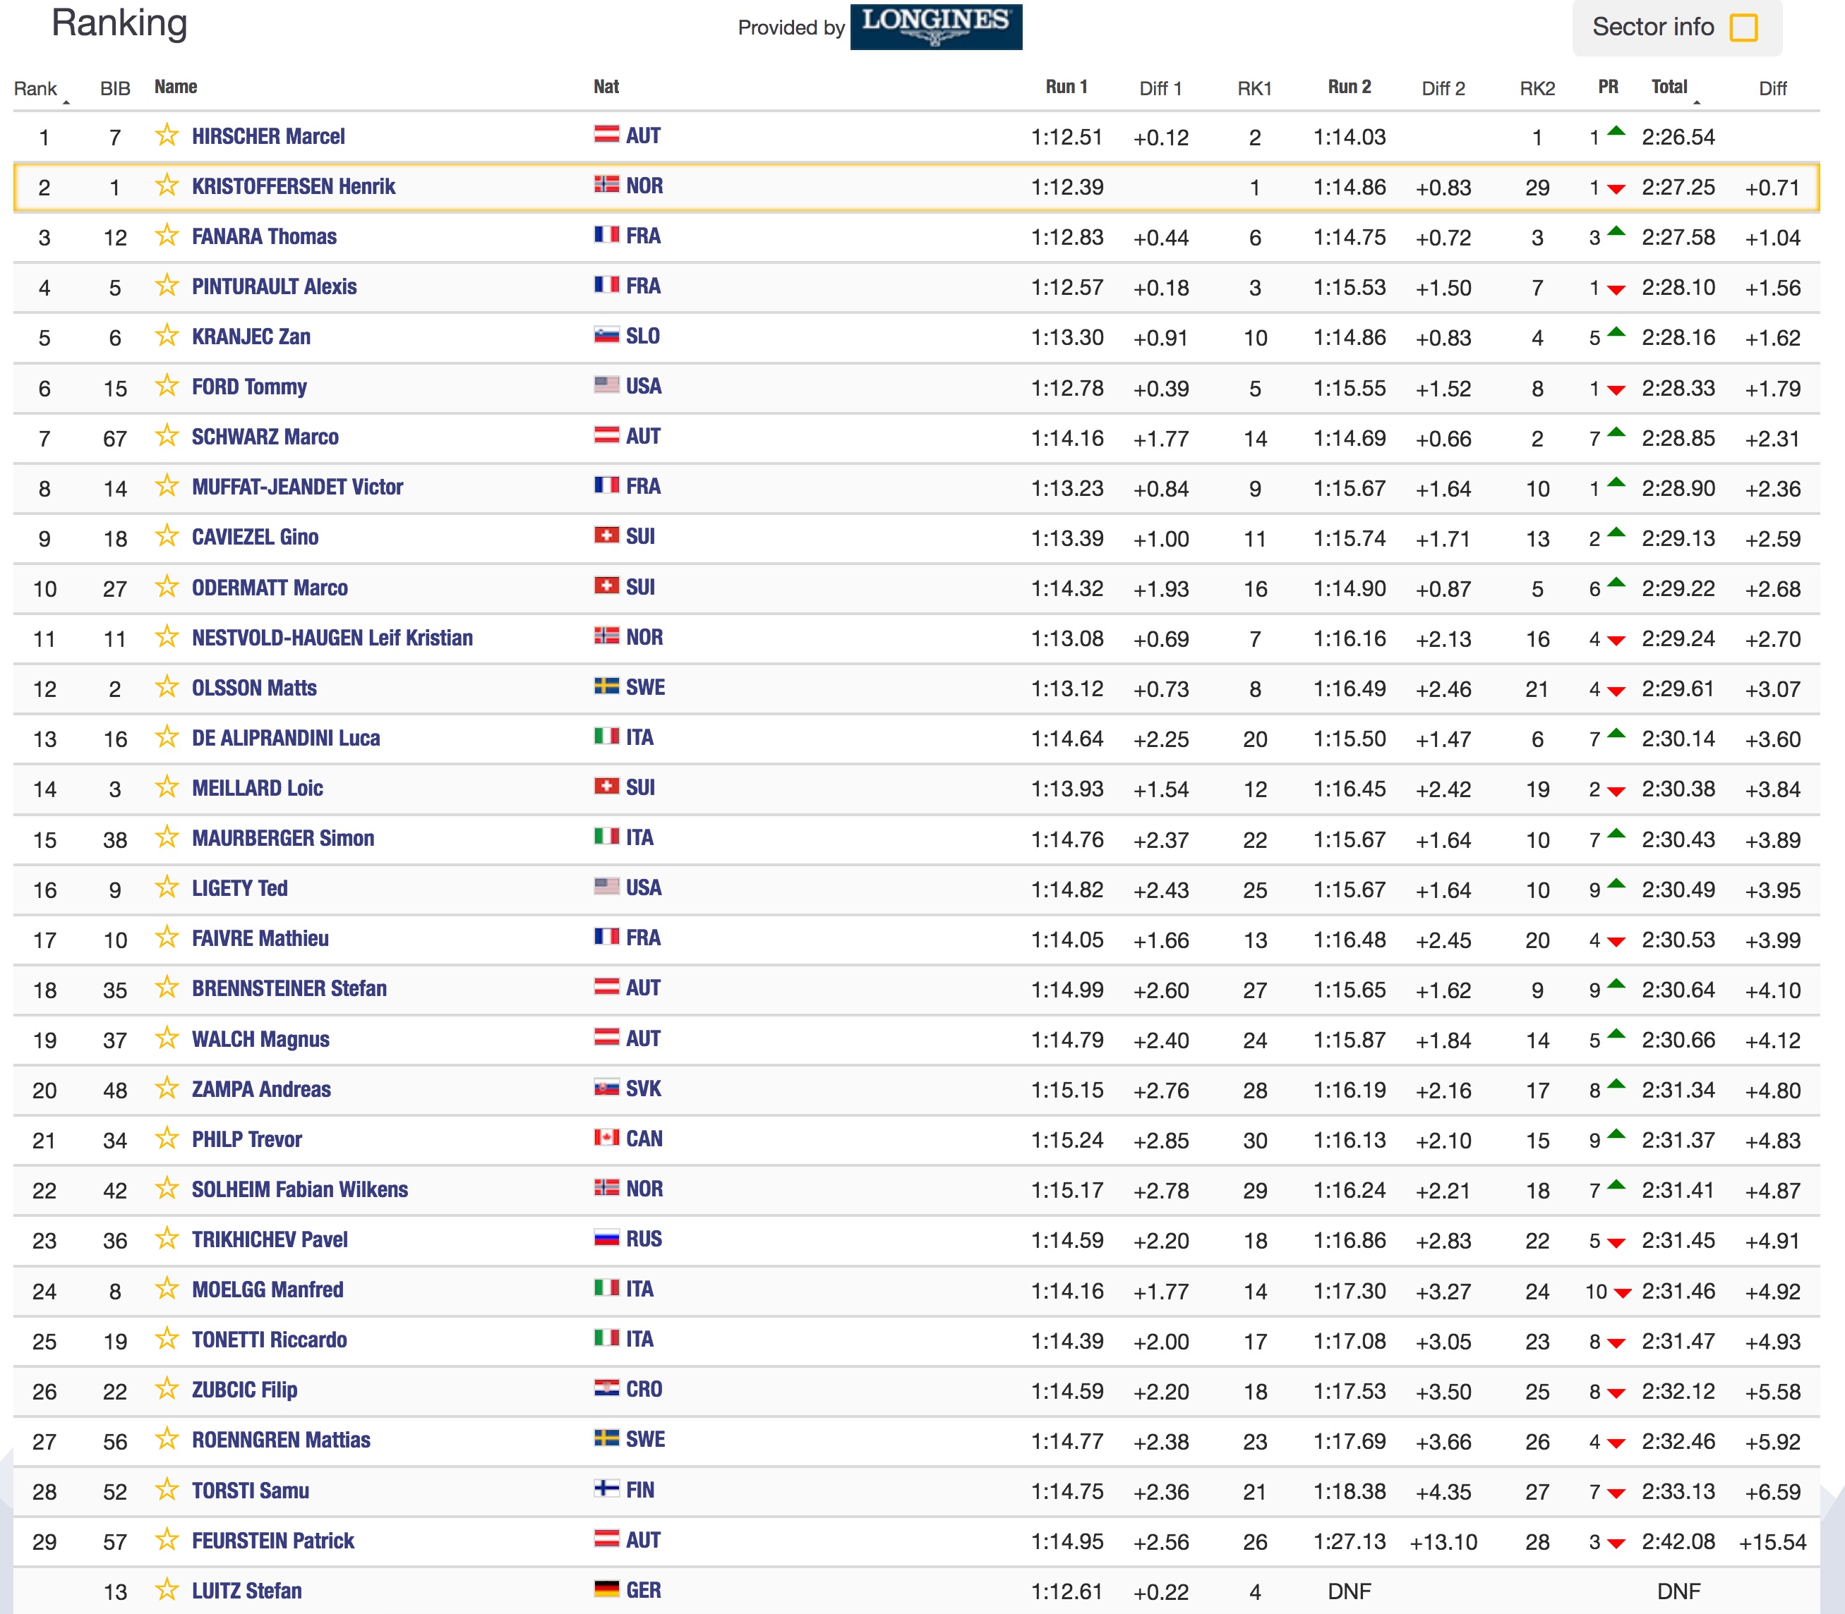The image size is (1845, 1614).
Task: Click the Slovenia flag for KRANJEC
Action: coord(606,336)
